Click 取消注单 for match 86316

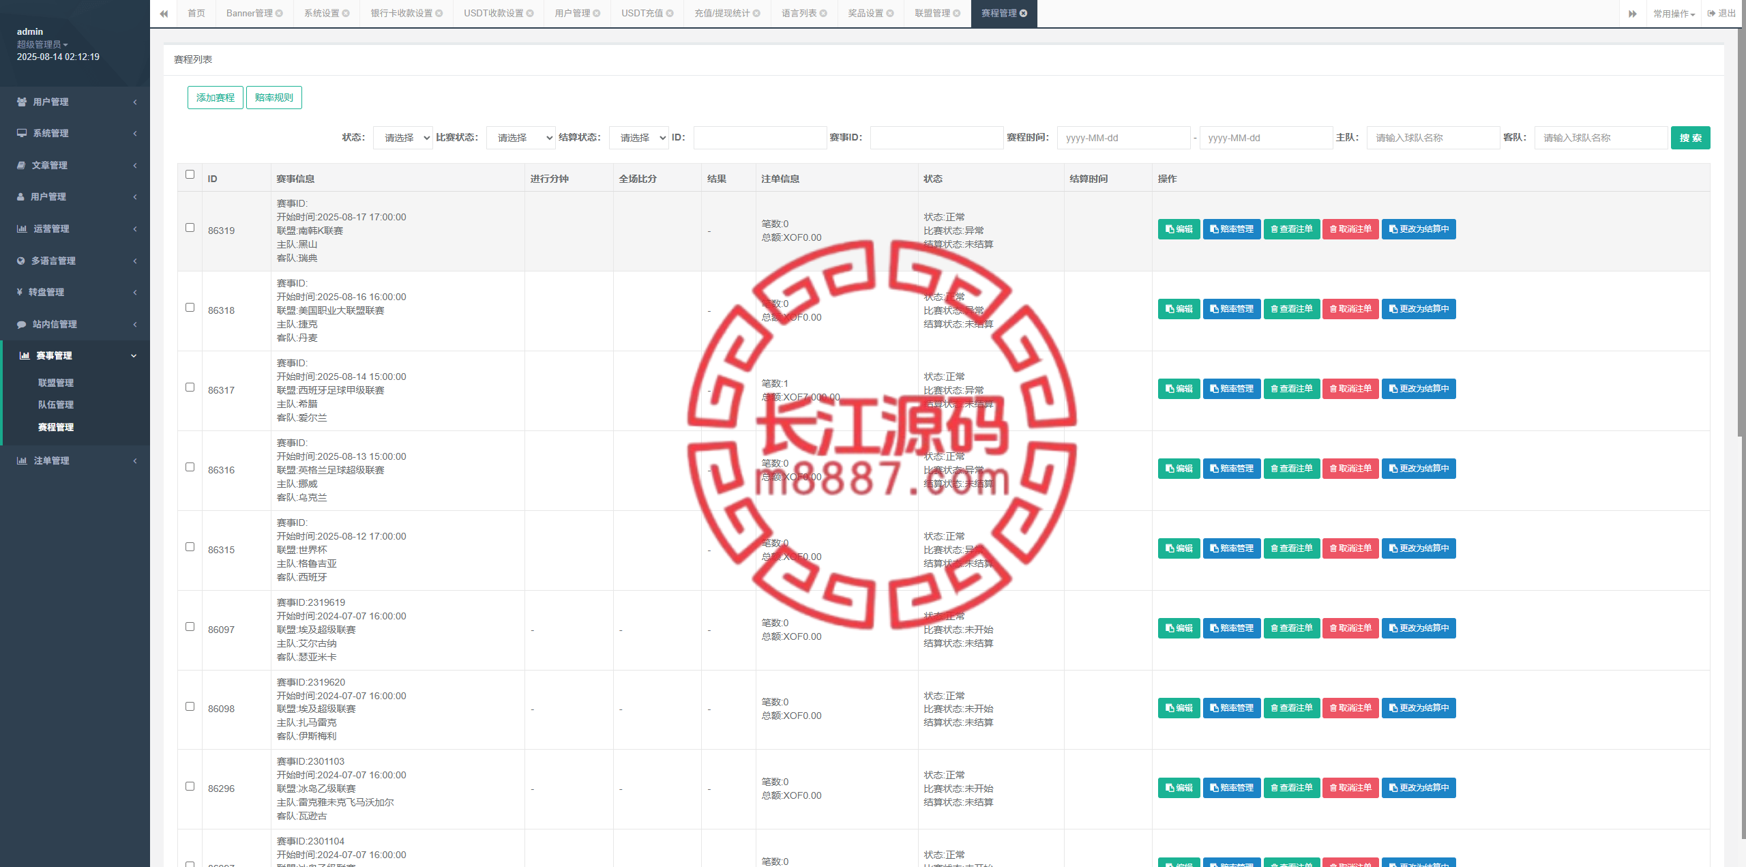click(x=1350, y=469)
